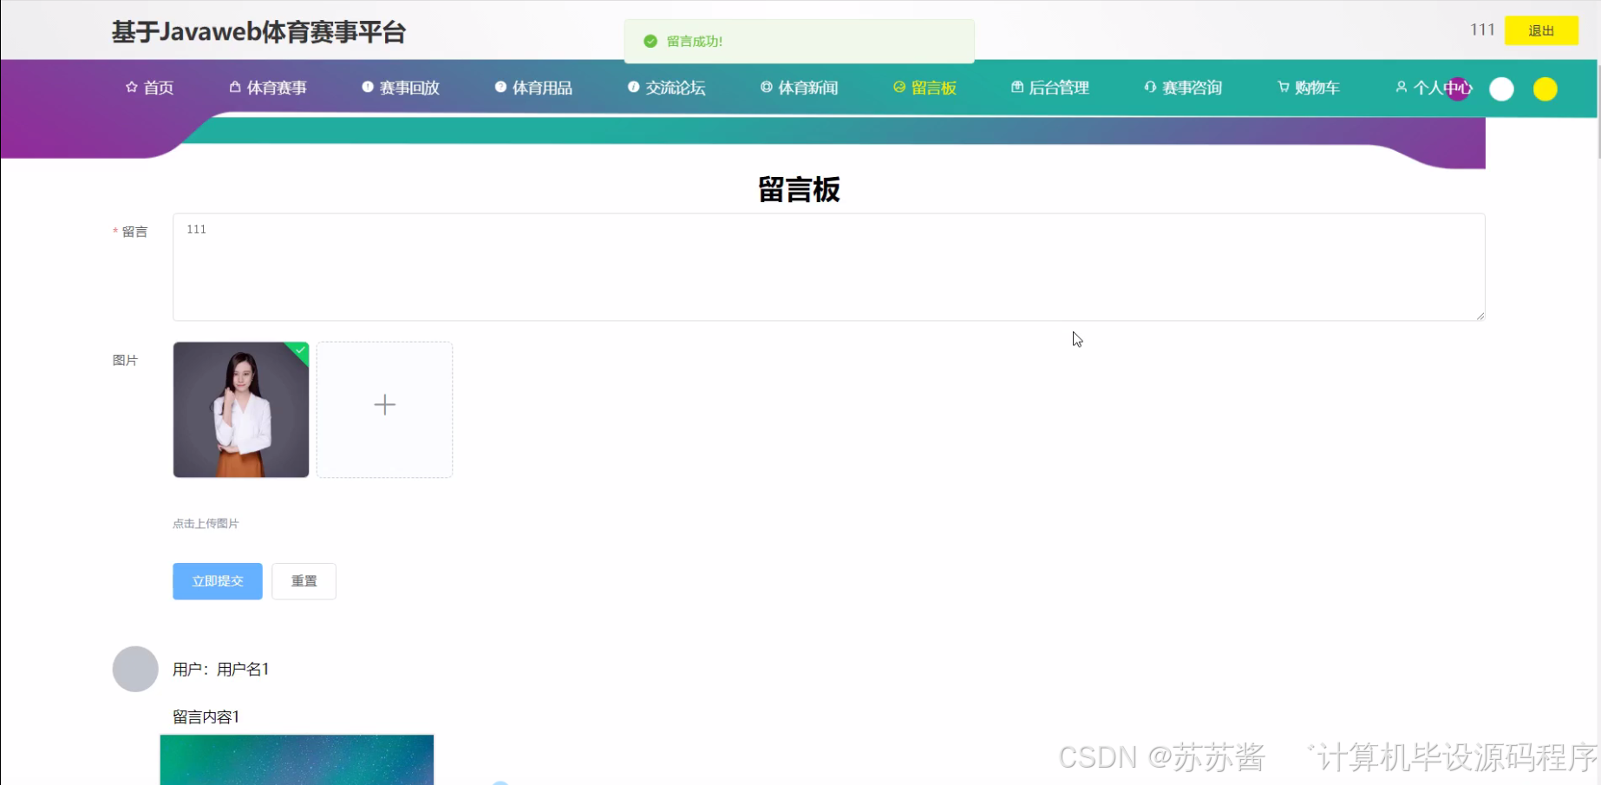1601x785 pixels.
Task: Click the plus box to upload another image
Action: click(x=384, y=404)
